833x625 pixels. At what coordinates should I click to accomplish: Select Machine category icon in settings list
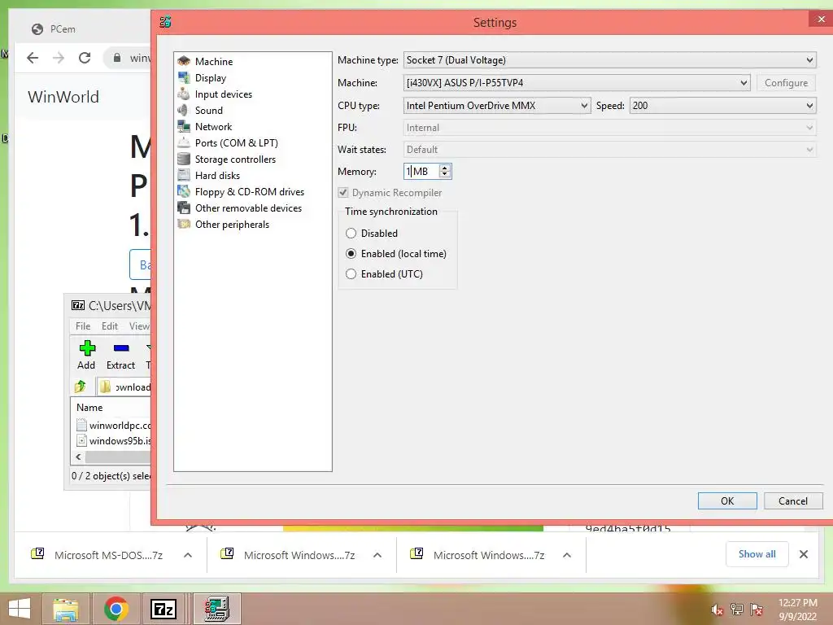(x=184, y=61)
